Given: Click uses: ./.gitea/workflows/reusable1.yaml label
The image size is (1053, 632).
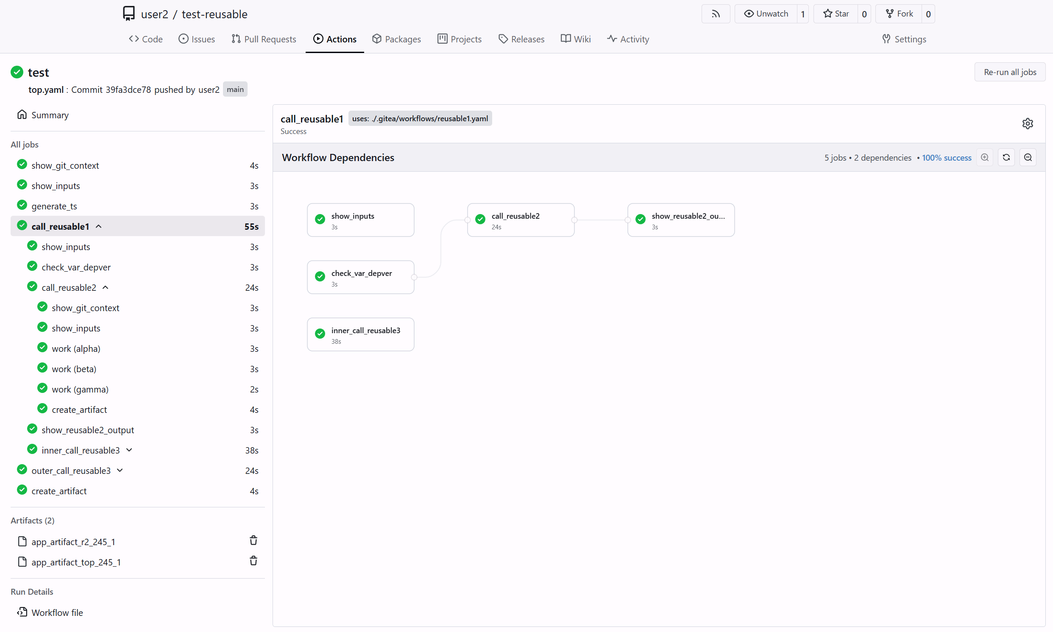Looking at the screenshot, I should click(420, 118).
